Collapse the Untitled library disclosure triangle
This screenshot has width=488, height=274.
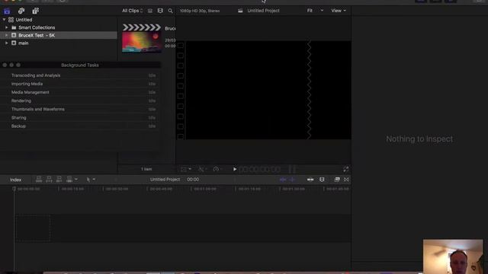(x=4, y=20)
